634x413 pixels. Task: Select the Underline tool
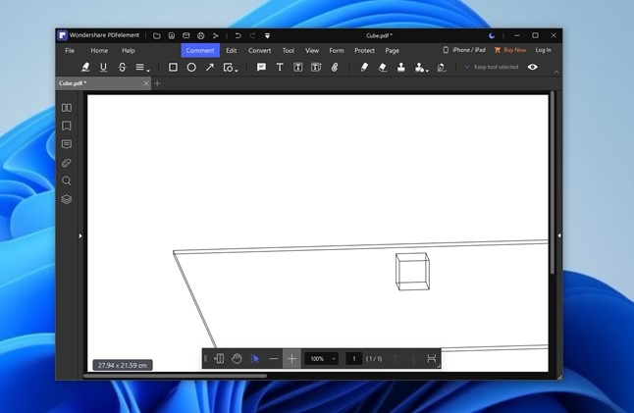pyautogui.click(x=103, y=67)
